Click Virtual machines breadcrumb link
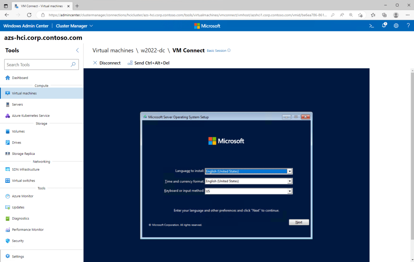This screenshot has height=262, width=414. [113, 51]
